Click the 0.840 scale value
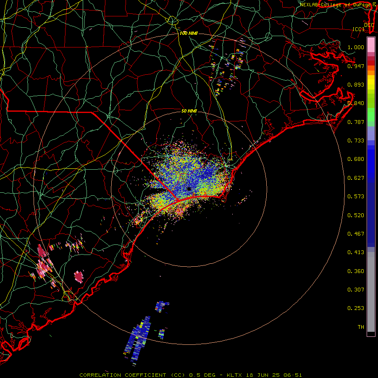This screenshot has width=378, height=378. (x=356, y=103)
